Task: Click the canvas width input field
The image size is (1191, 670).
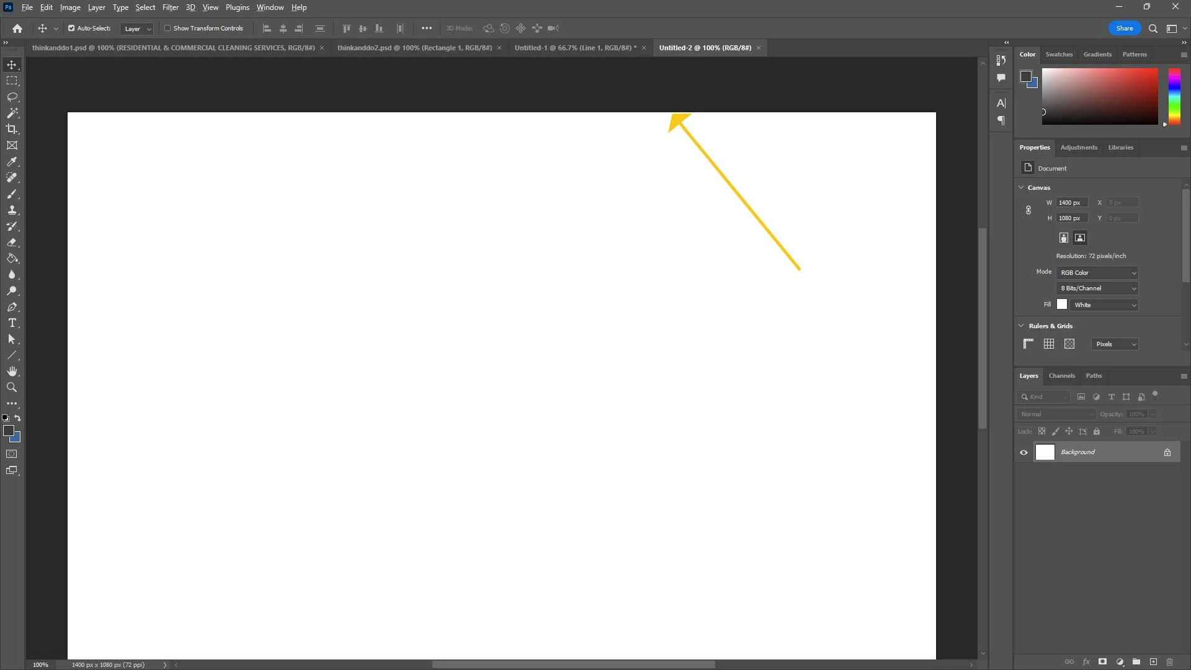Action: 1071,203
